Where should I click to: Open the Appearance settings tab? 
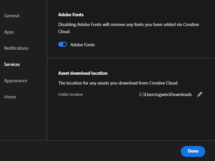tap(16, 80)
